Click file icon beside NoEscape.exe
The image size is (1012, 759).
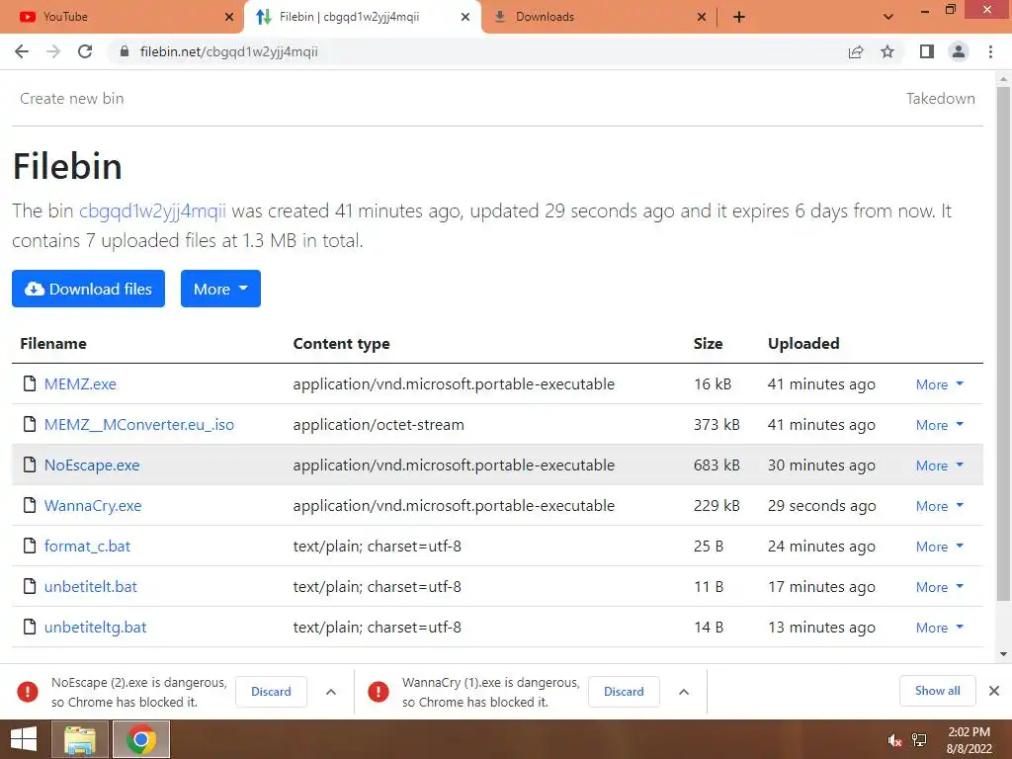pyautogui.click(x=29, y=464)
